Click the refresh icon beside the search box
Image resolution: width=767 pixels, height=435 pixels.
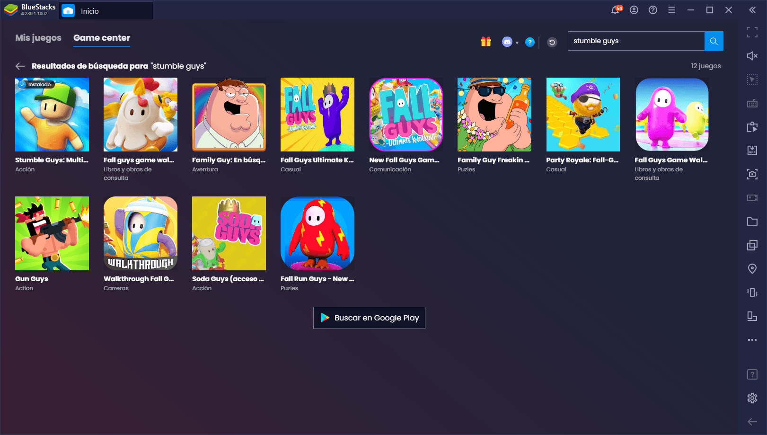(x=552, y=42)
